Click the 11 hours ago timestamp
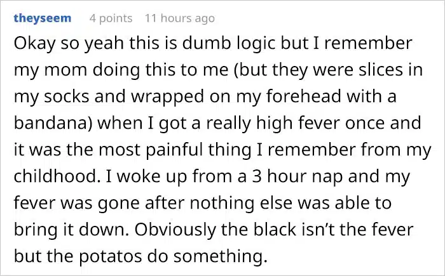The image size is (445, 276). pos(180,18)
